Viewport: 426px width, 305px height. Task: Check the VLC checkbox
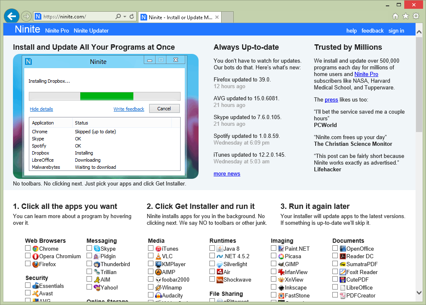pyautogui.click(x=151, y=256)
